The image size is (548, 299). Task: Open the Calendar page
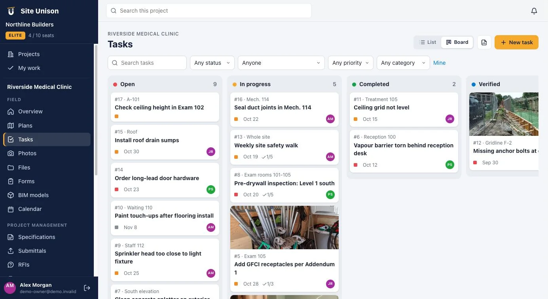[47, 209]
